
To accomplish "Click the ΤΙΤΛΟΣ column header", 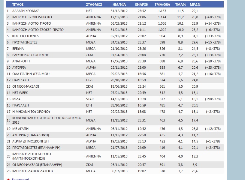I will click(x=18, y=5).
